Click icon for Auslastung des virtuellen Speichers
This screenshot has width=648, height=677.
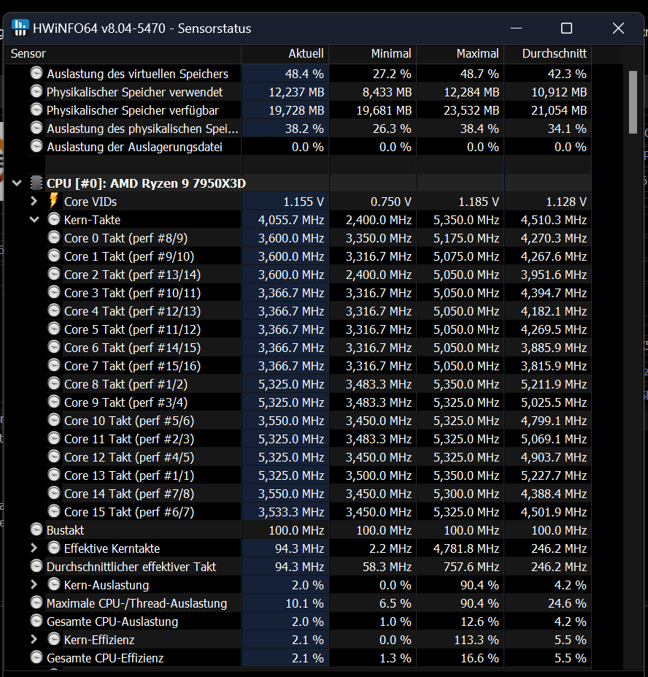pos(36,73)
